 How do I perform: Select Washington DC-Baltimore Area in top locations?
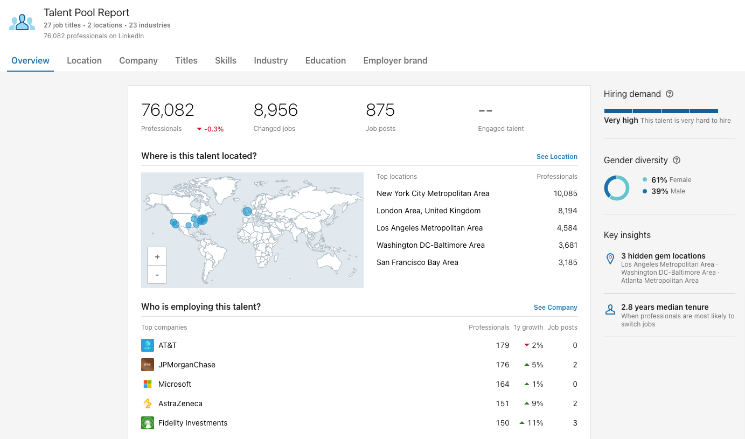(477, 245)
